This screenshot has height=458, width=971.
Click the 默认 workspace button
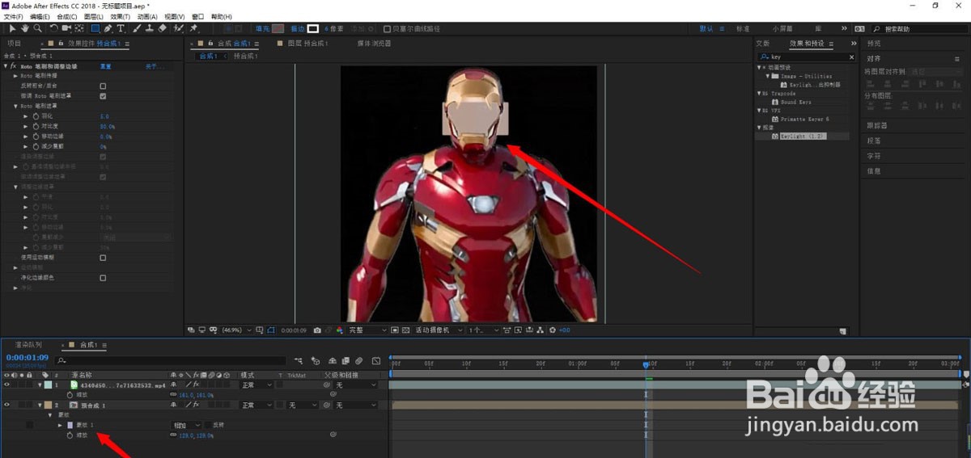point(706,28)
